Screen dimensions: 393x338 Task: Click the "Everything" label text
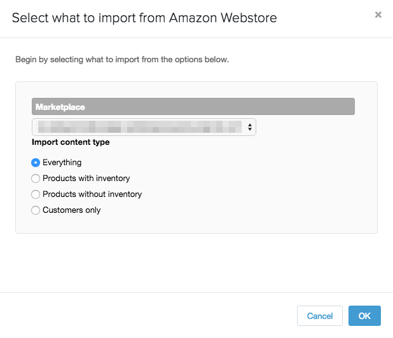pyautogui.click(x=62, y=163)
